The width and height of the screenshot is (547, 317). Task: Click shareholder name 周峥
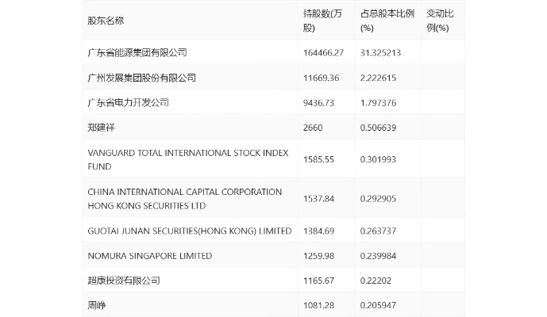[95, 305]
